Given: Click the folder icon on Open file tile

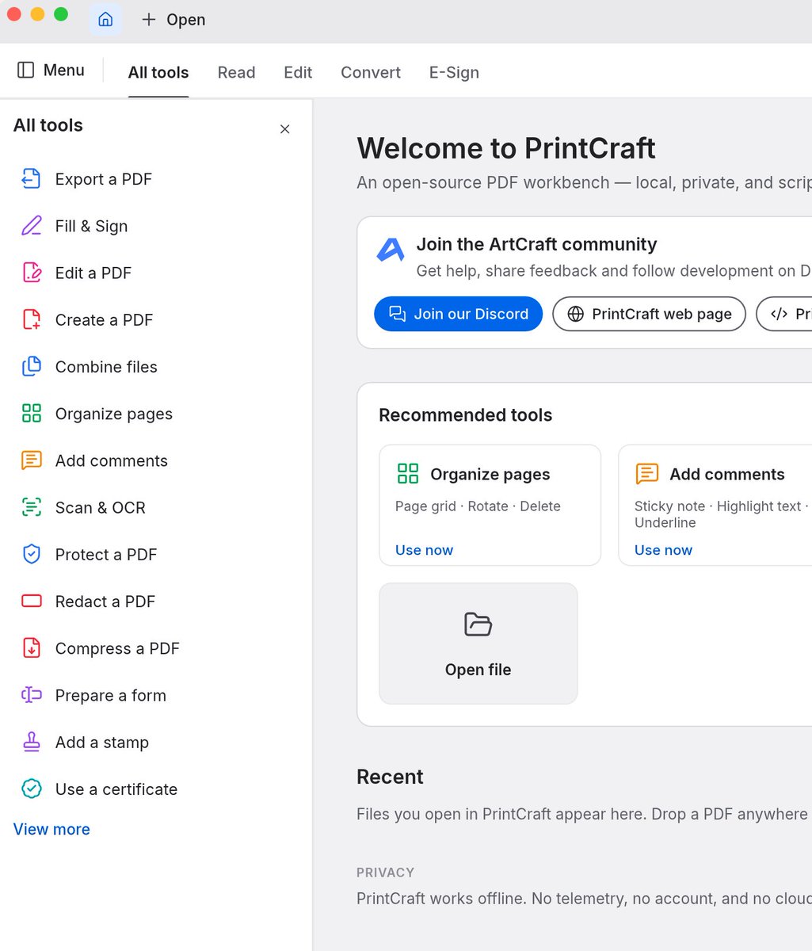Looking at the screenshot, I should pyautogui.click(x=478, y=624).
